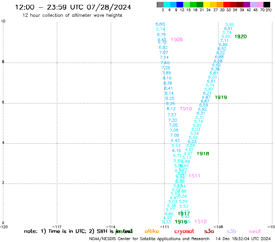Click the black swatch at colorbar end

pyautogui.click(x=266, y=4)
